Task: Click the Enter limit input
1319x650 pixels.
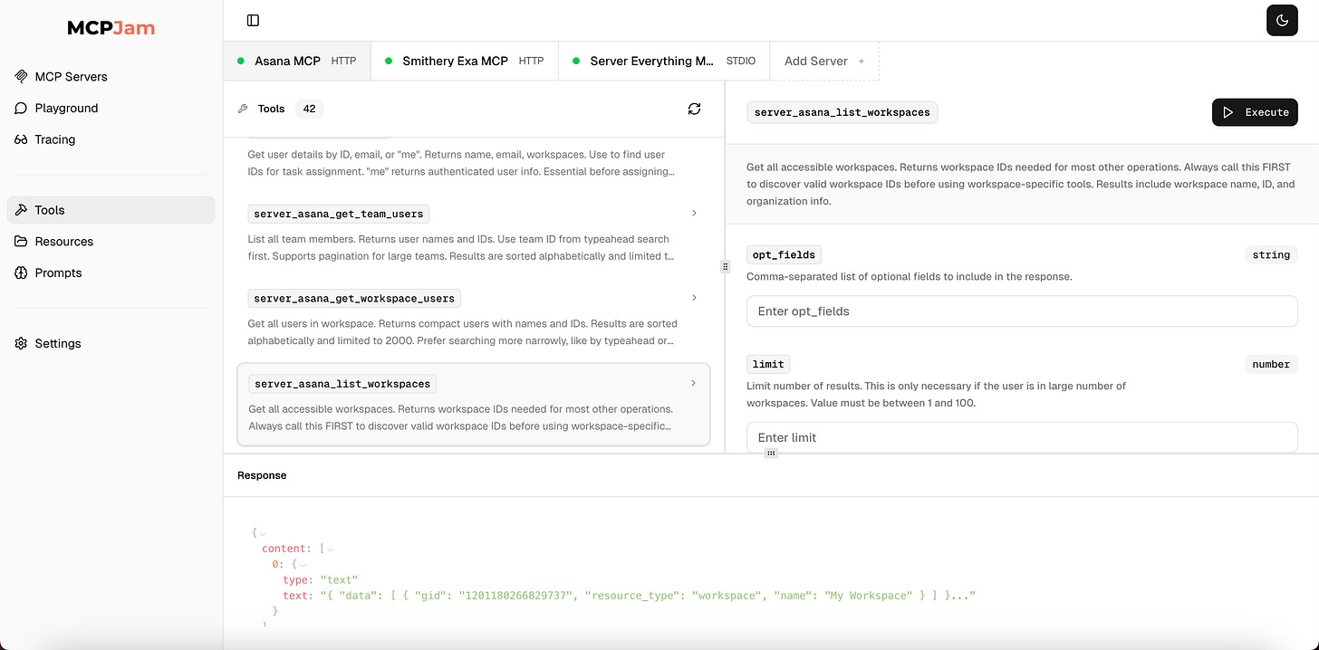Action: [1022, 437]
